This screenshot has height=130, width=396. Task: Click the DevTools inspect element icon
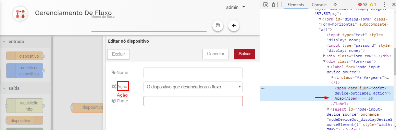[x=265, y=4]
